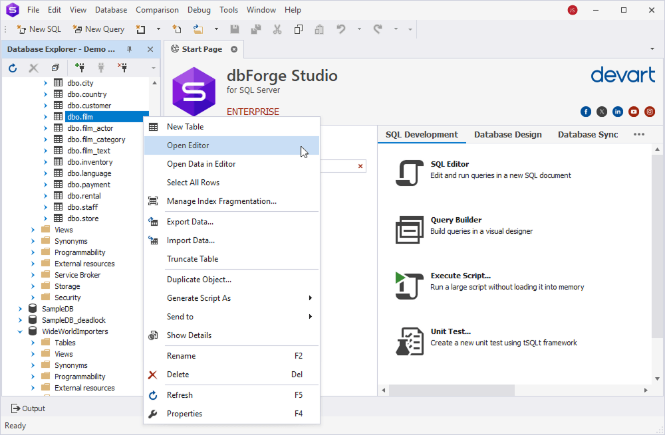Image resolution: width=665 pixels, height=435 pixels.
Task: Open the SQL Editor icon on Start Page
Action: coord(409,173)
